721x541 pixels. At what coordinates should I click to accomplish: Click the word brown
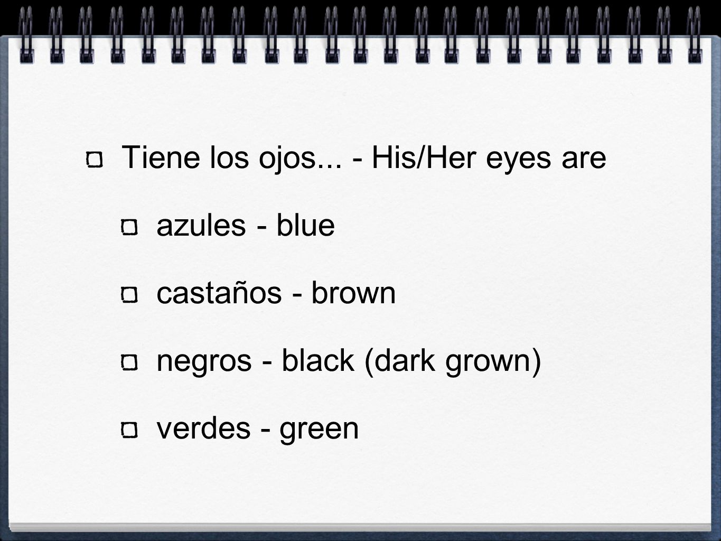pyautogui.click(x=353, y=293)
